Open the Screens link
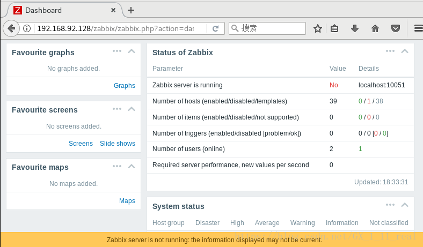The image size is (423, 247). click(81, 143)
